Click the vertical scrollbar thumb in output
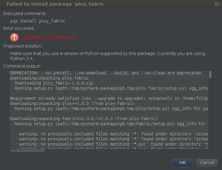 pyautogui.click(x=210, y=74)
